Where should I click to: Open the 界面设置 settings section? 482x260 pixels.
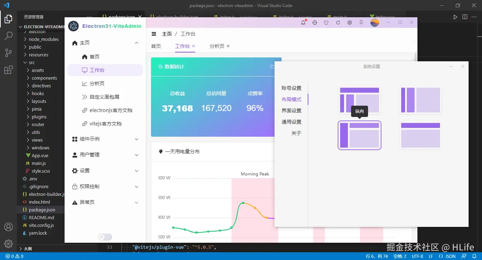pyautogui.click(x=291, y=111)
